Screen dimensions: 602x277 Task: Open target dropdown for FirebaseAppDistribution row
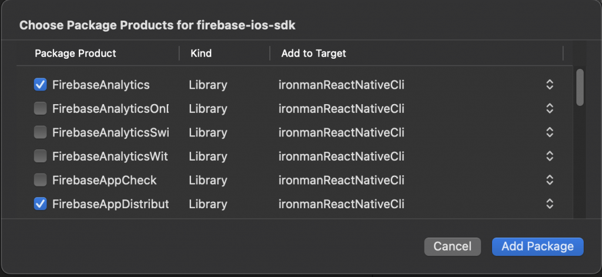549,204
